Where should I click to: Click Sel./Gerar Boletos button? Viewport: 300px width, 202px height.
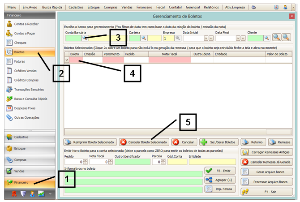(219, 142)
